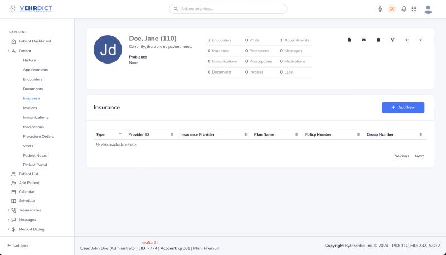
Task: Open Procedure Orders in the sidebar
Action: [x=38, y=136]
